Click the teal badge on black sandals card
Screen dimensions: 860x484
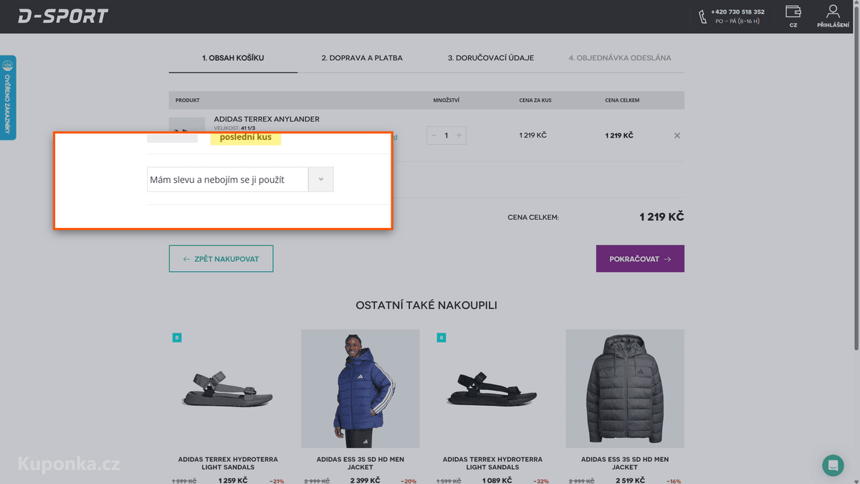point(441,338)
